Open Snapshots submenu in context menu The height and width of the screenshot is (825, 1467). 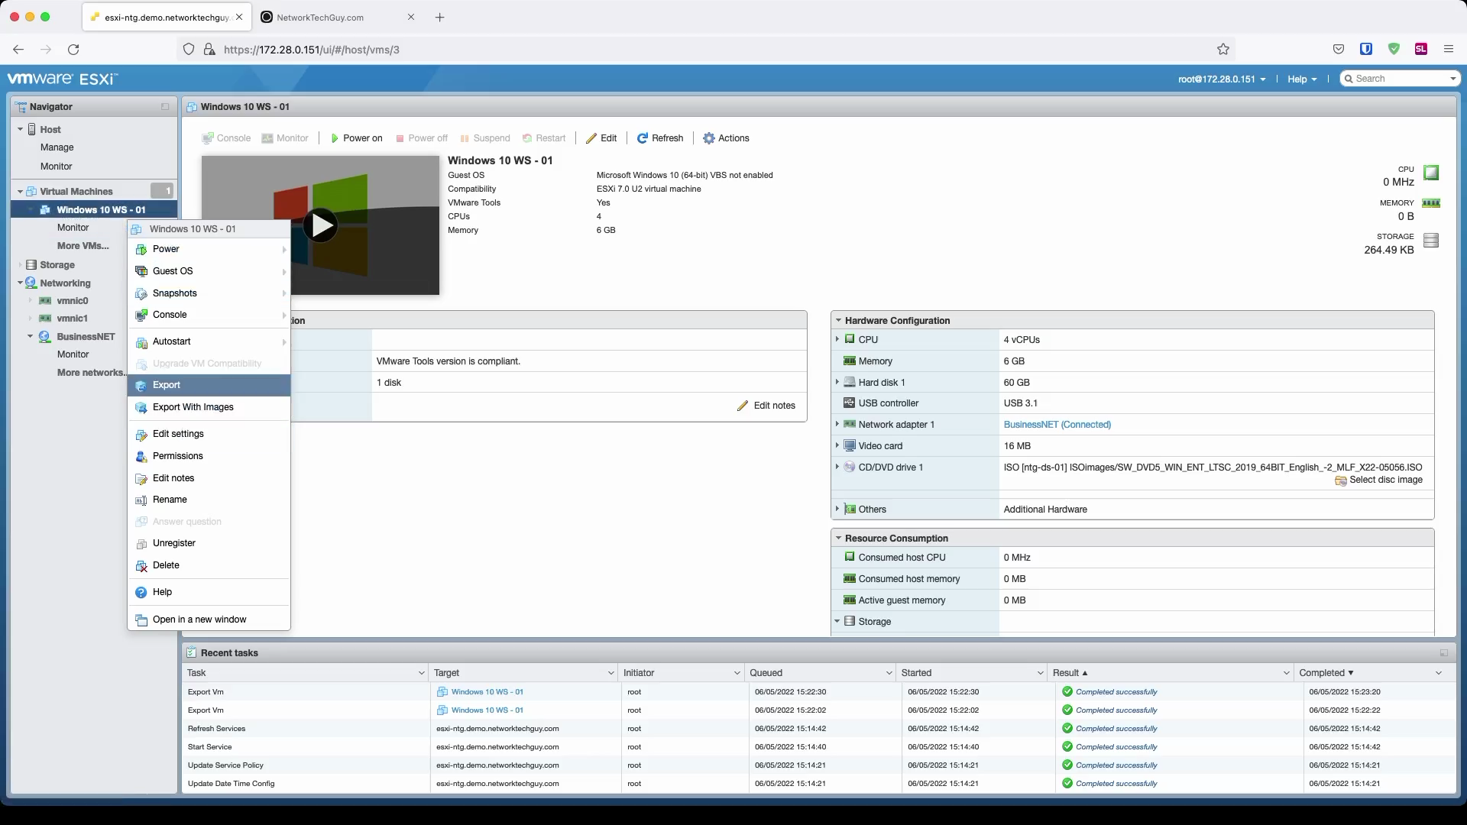coord(209,293)
